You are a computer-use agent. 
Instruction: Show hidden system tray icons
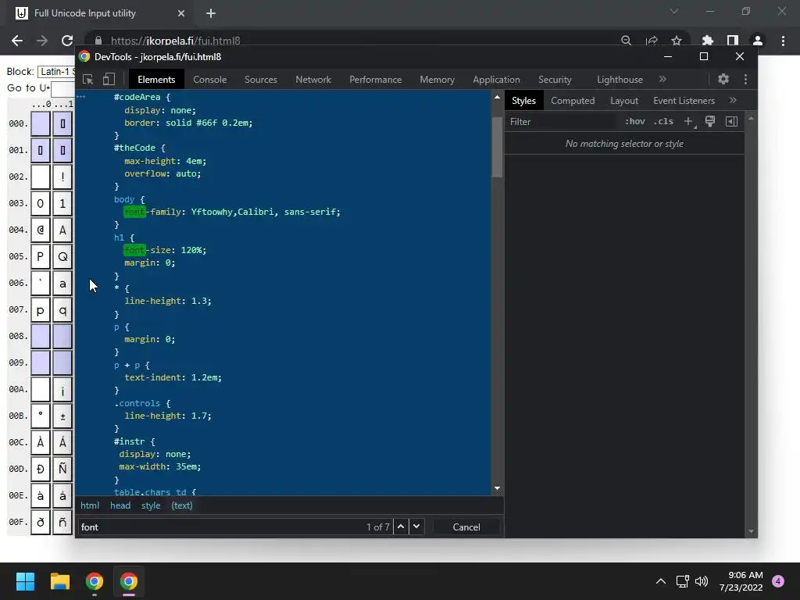(x=661, y=581)
